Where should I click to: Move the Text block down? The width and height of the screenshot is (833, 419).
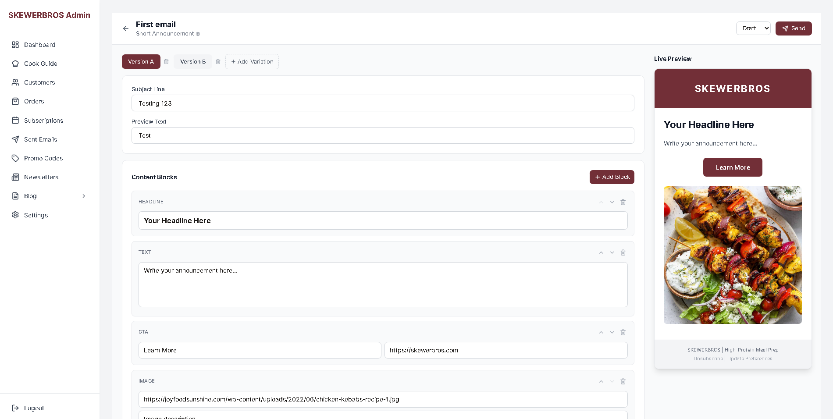[x=612, y=252]
